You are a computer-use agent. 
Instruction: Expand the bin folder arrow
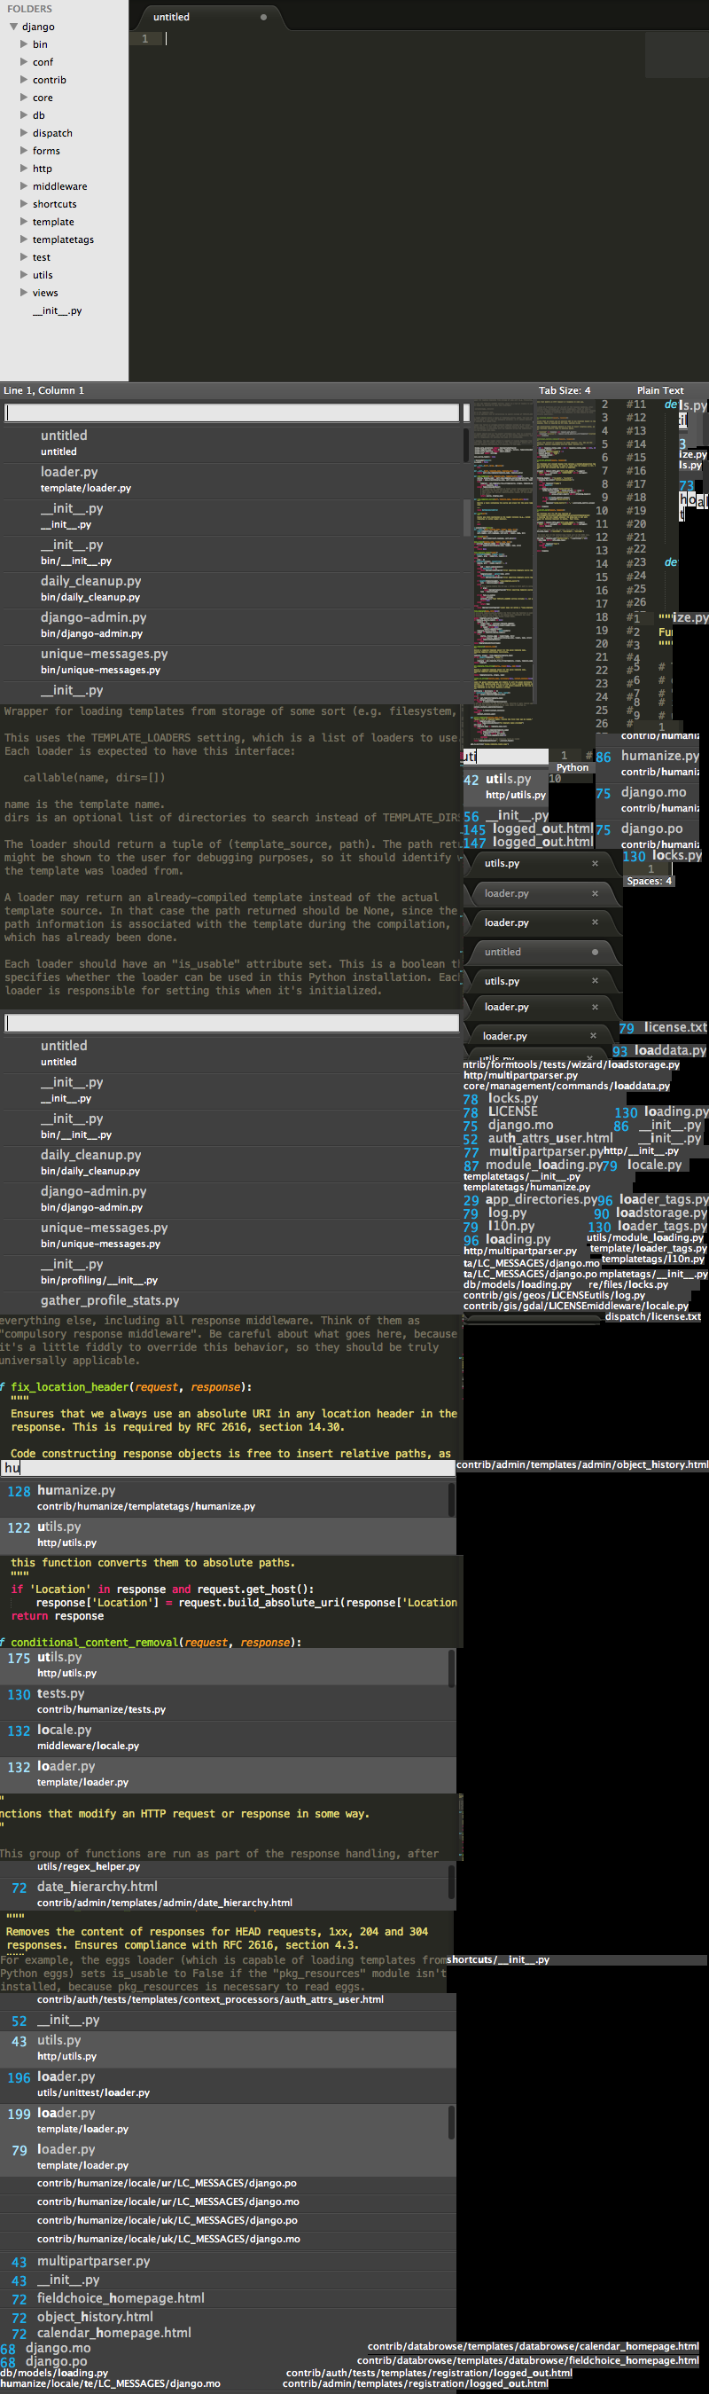click(24, 44)
